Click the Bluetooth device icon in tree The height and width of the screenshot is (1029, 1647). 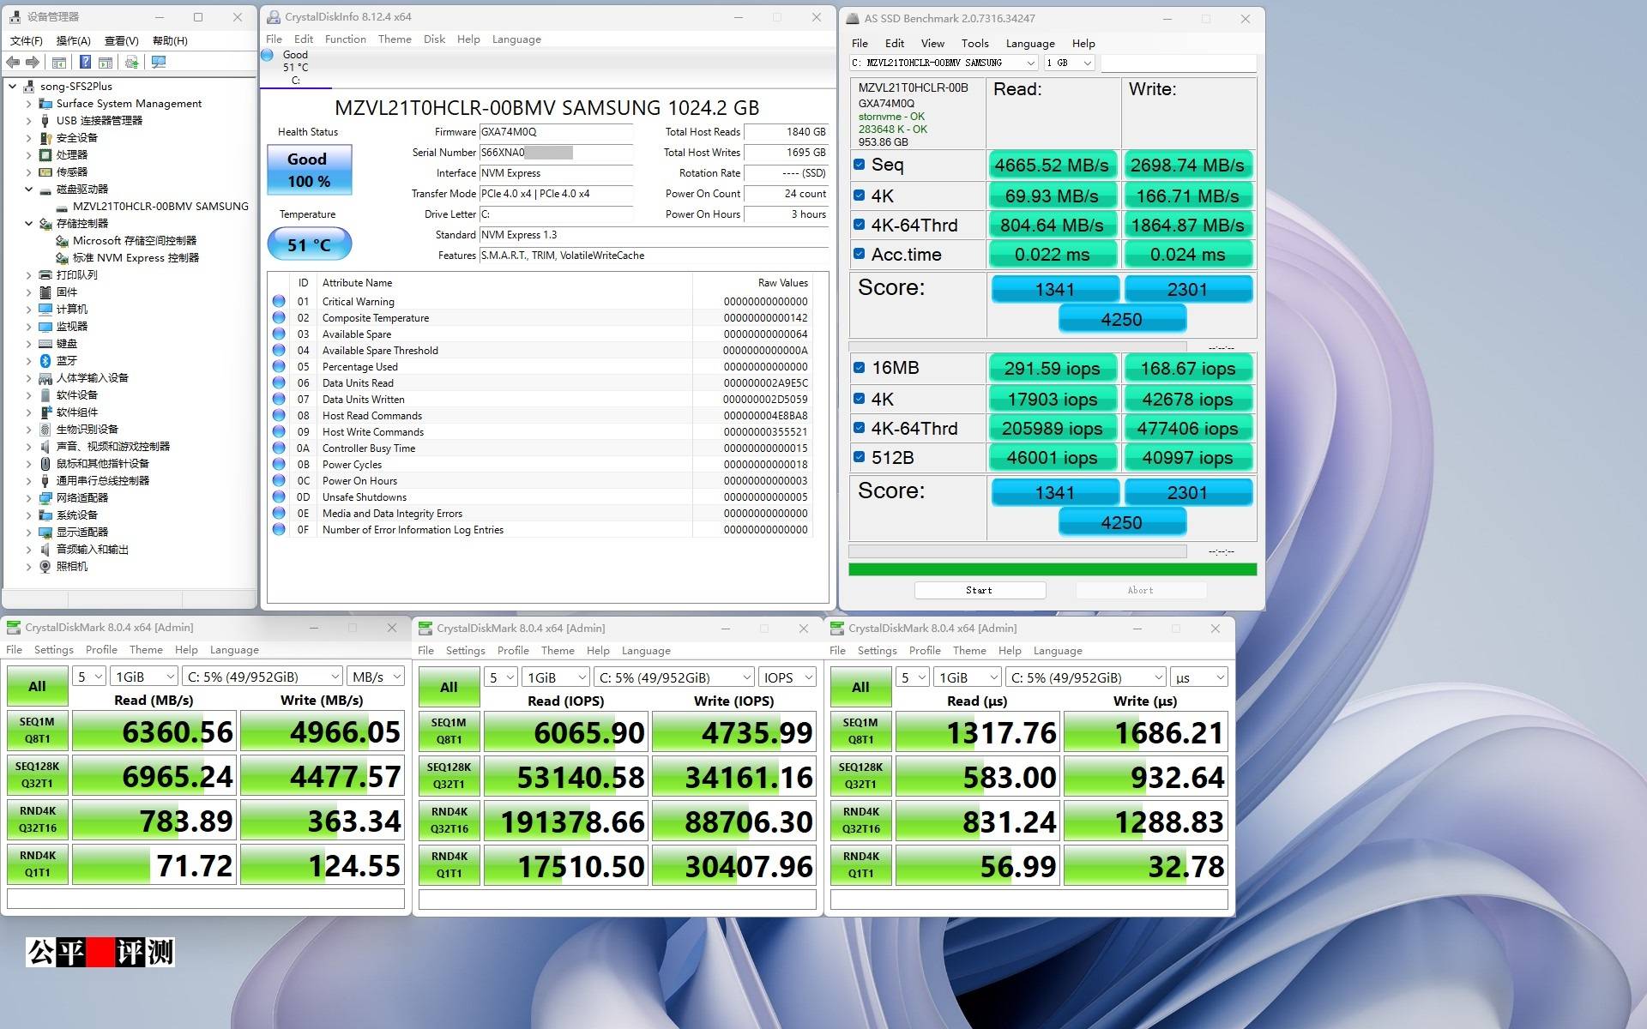45,361
